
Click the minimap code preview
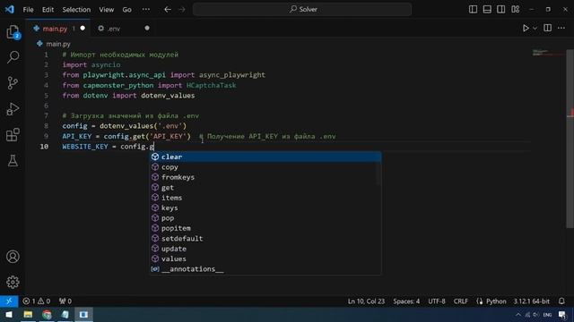click(548, 54)
